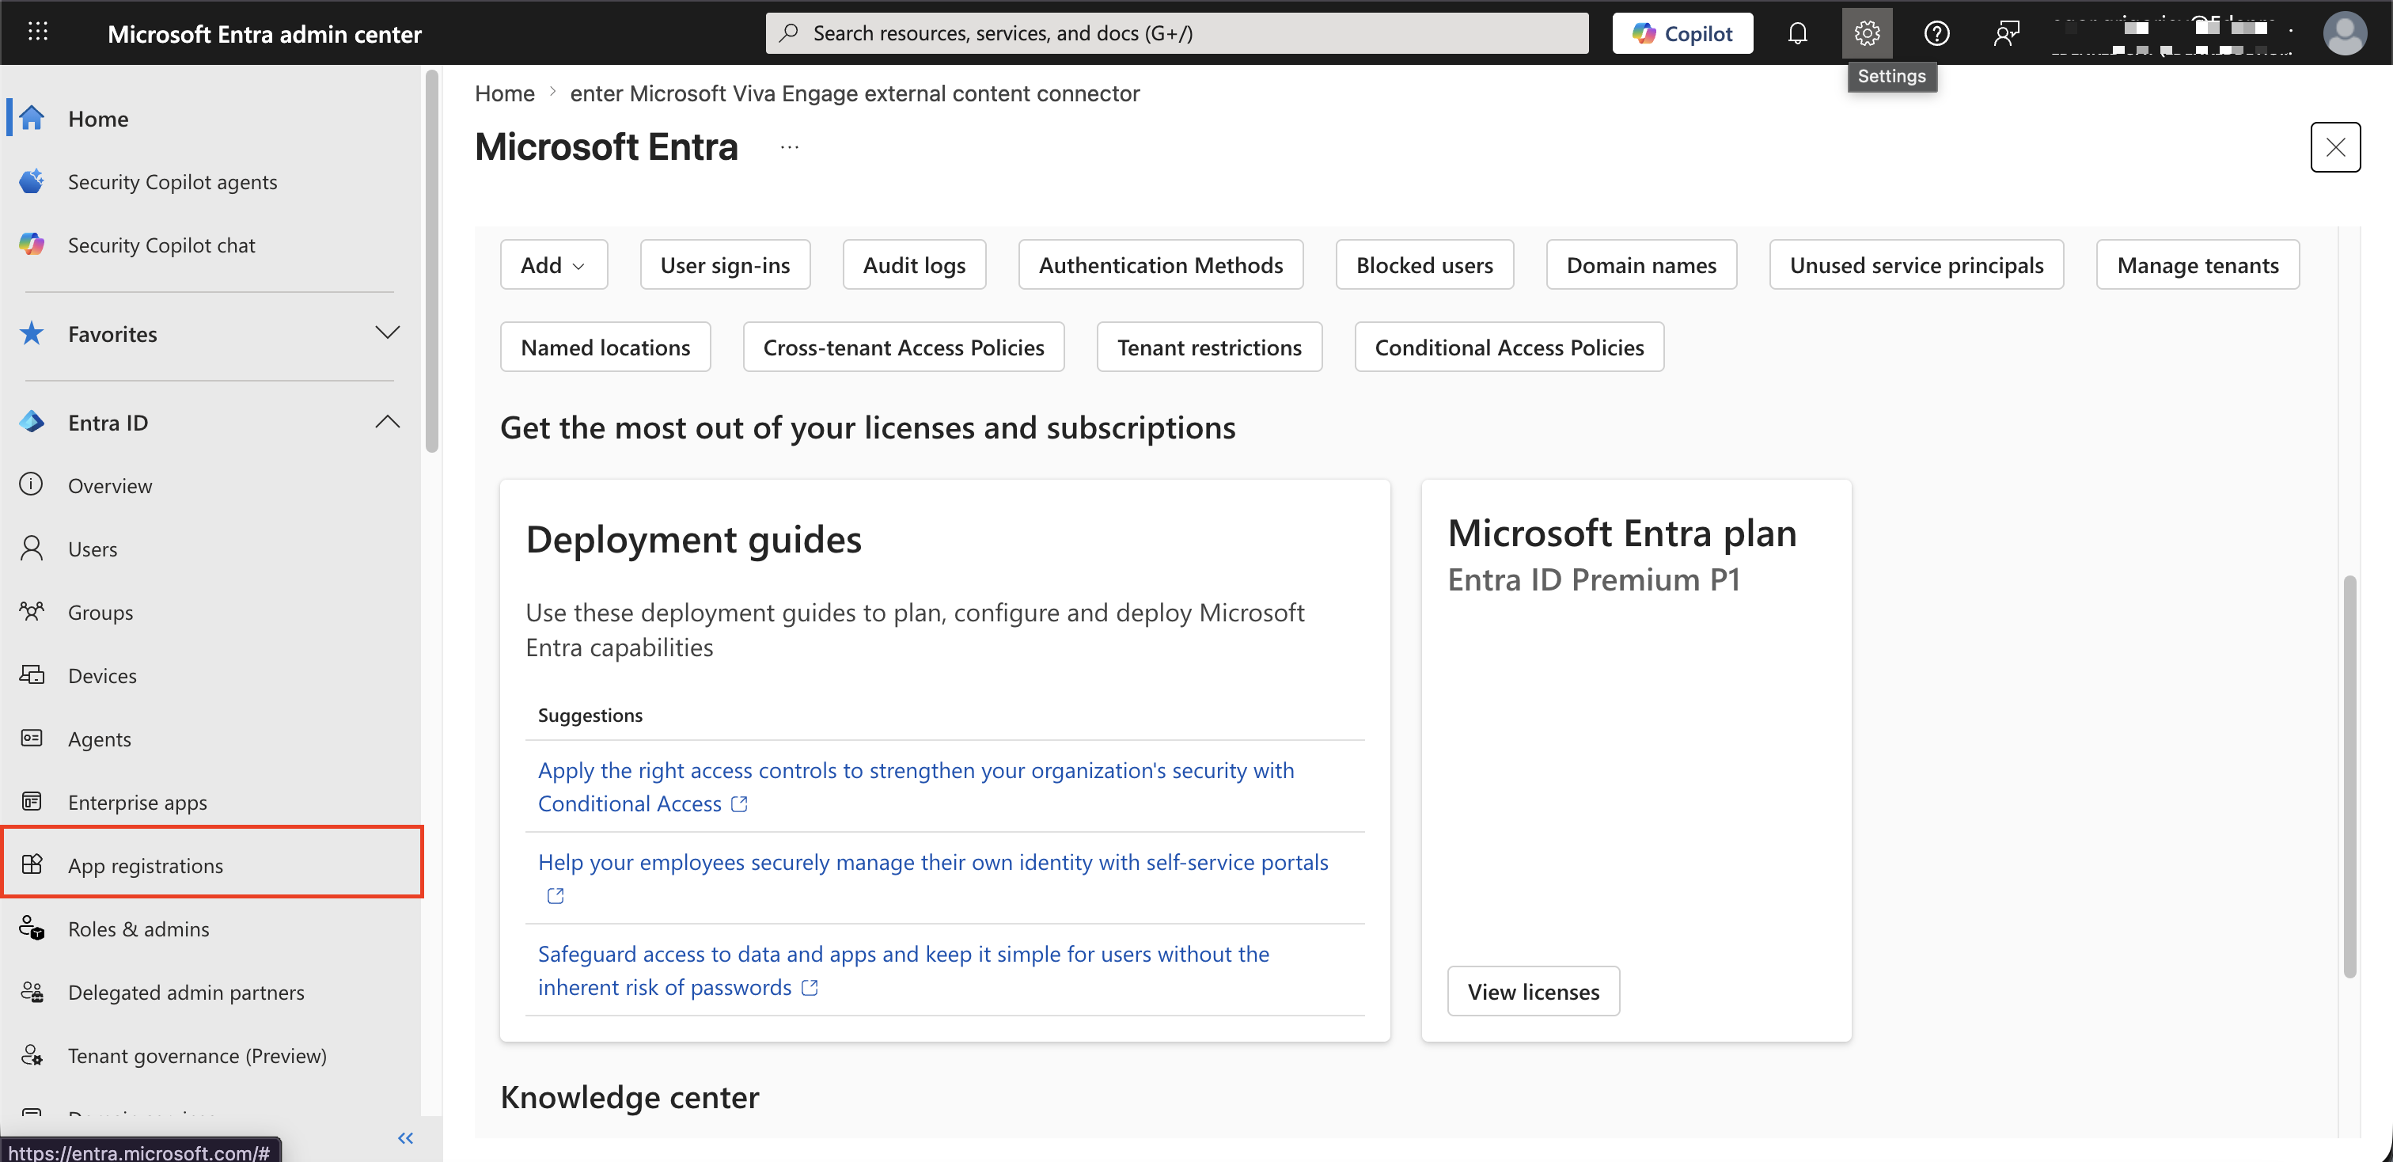The height and width of the screenshot is (1162, 2393).
Task: Select the Security Copilot chat icon
Action: click(32, 245)
